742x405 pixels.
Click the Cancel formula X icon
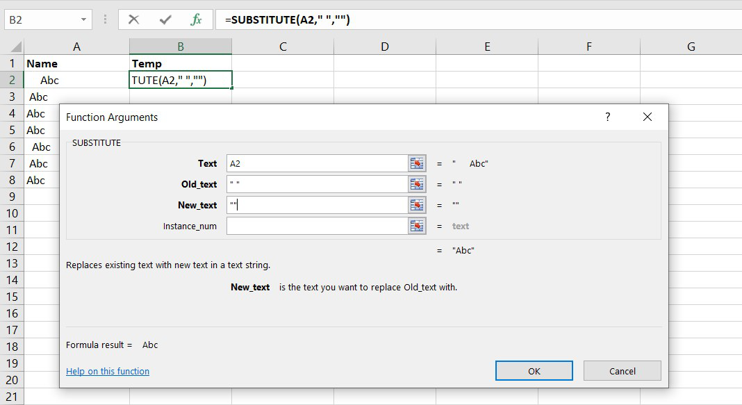tap(134, 19)
